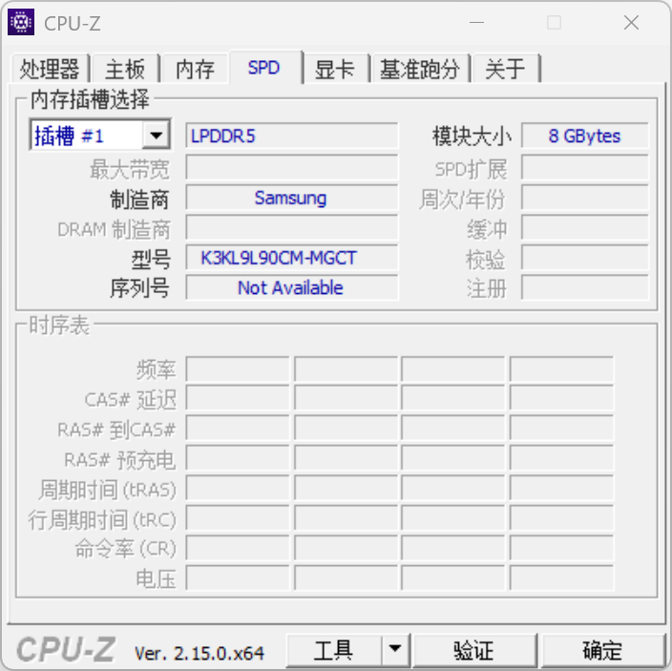Minimize the CPU-Z window
Image resolution: width=672 pixels, height=671 pixels.
[476, 23]
